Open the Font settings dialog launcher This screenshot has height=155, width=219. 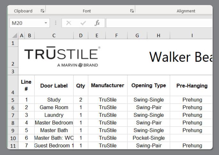click(x=132, y=11)
